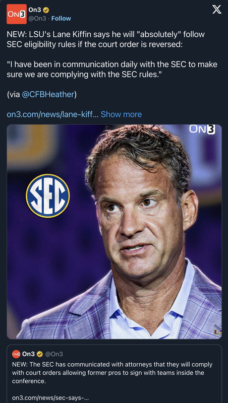Image resolution: width=228 pixels, height=403 pixels.
Task: Click verified badge in the quoted tweet
Action: (x=39, y=354)
